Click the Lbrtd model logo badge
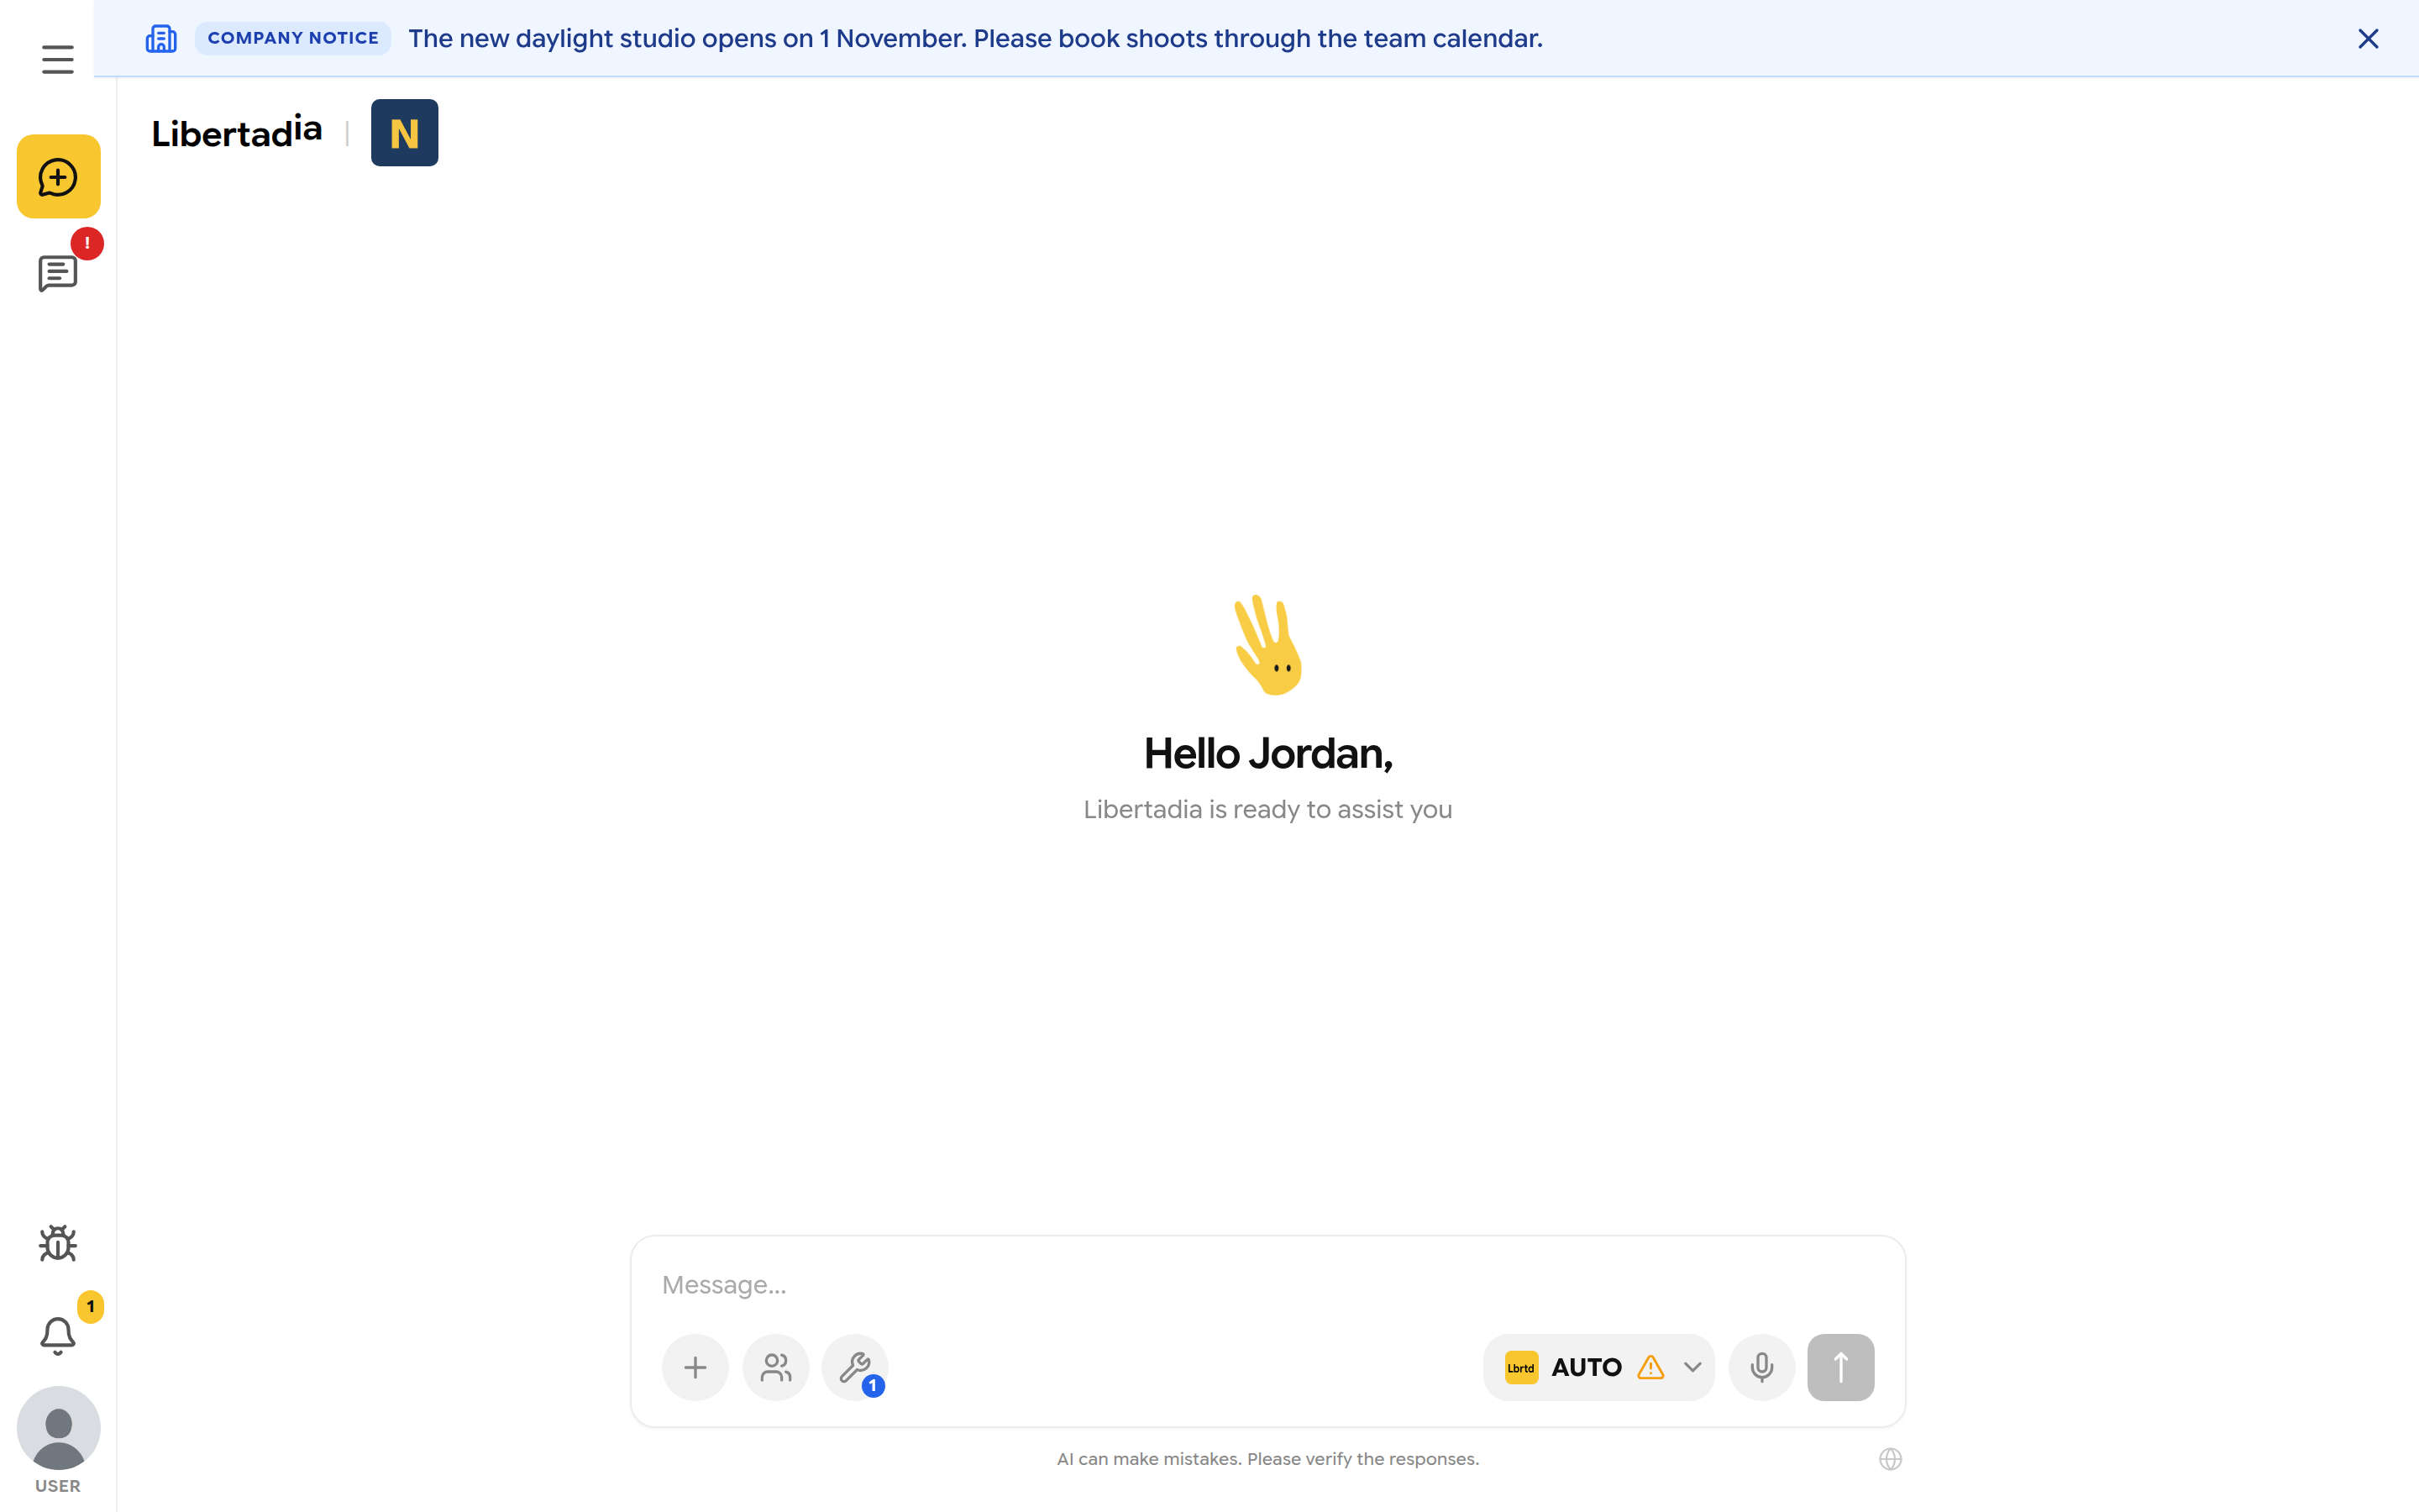This screenshot has width=2419, height=1512. tap(1520, 1367)
